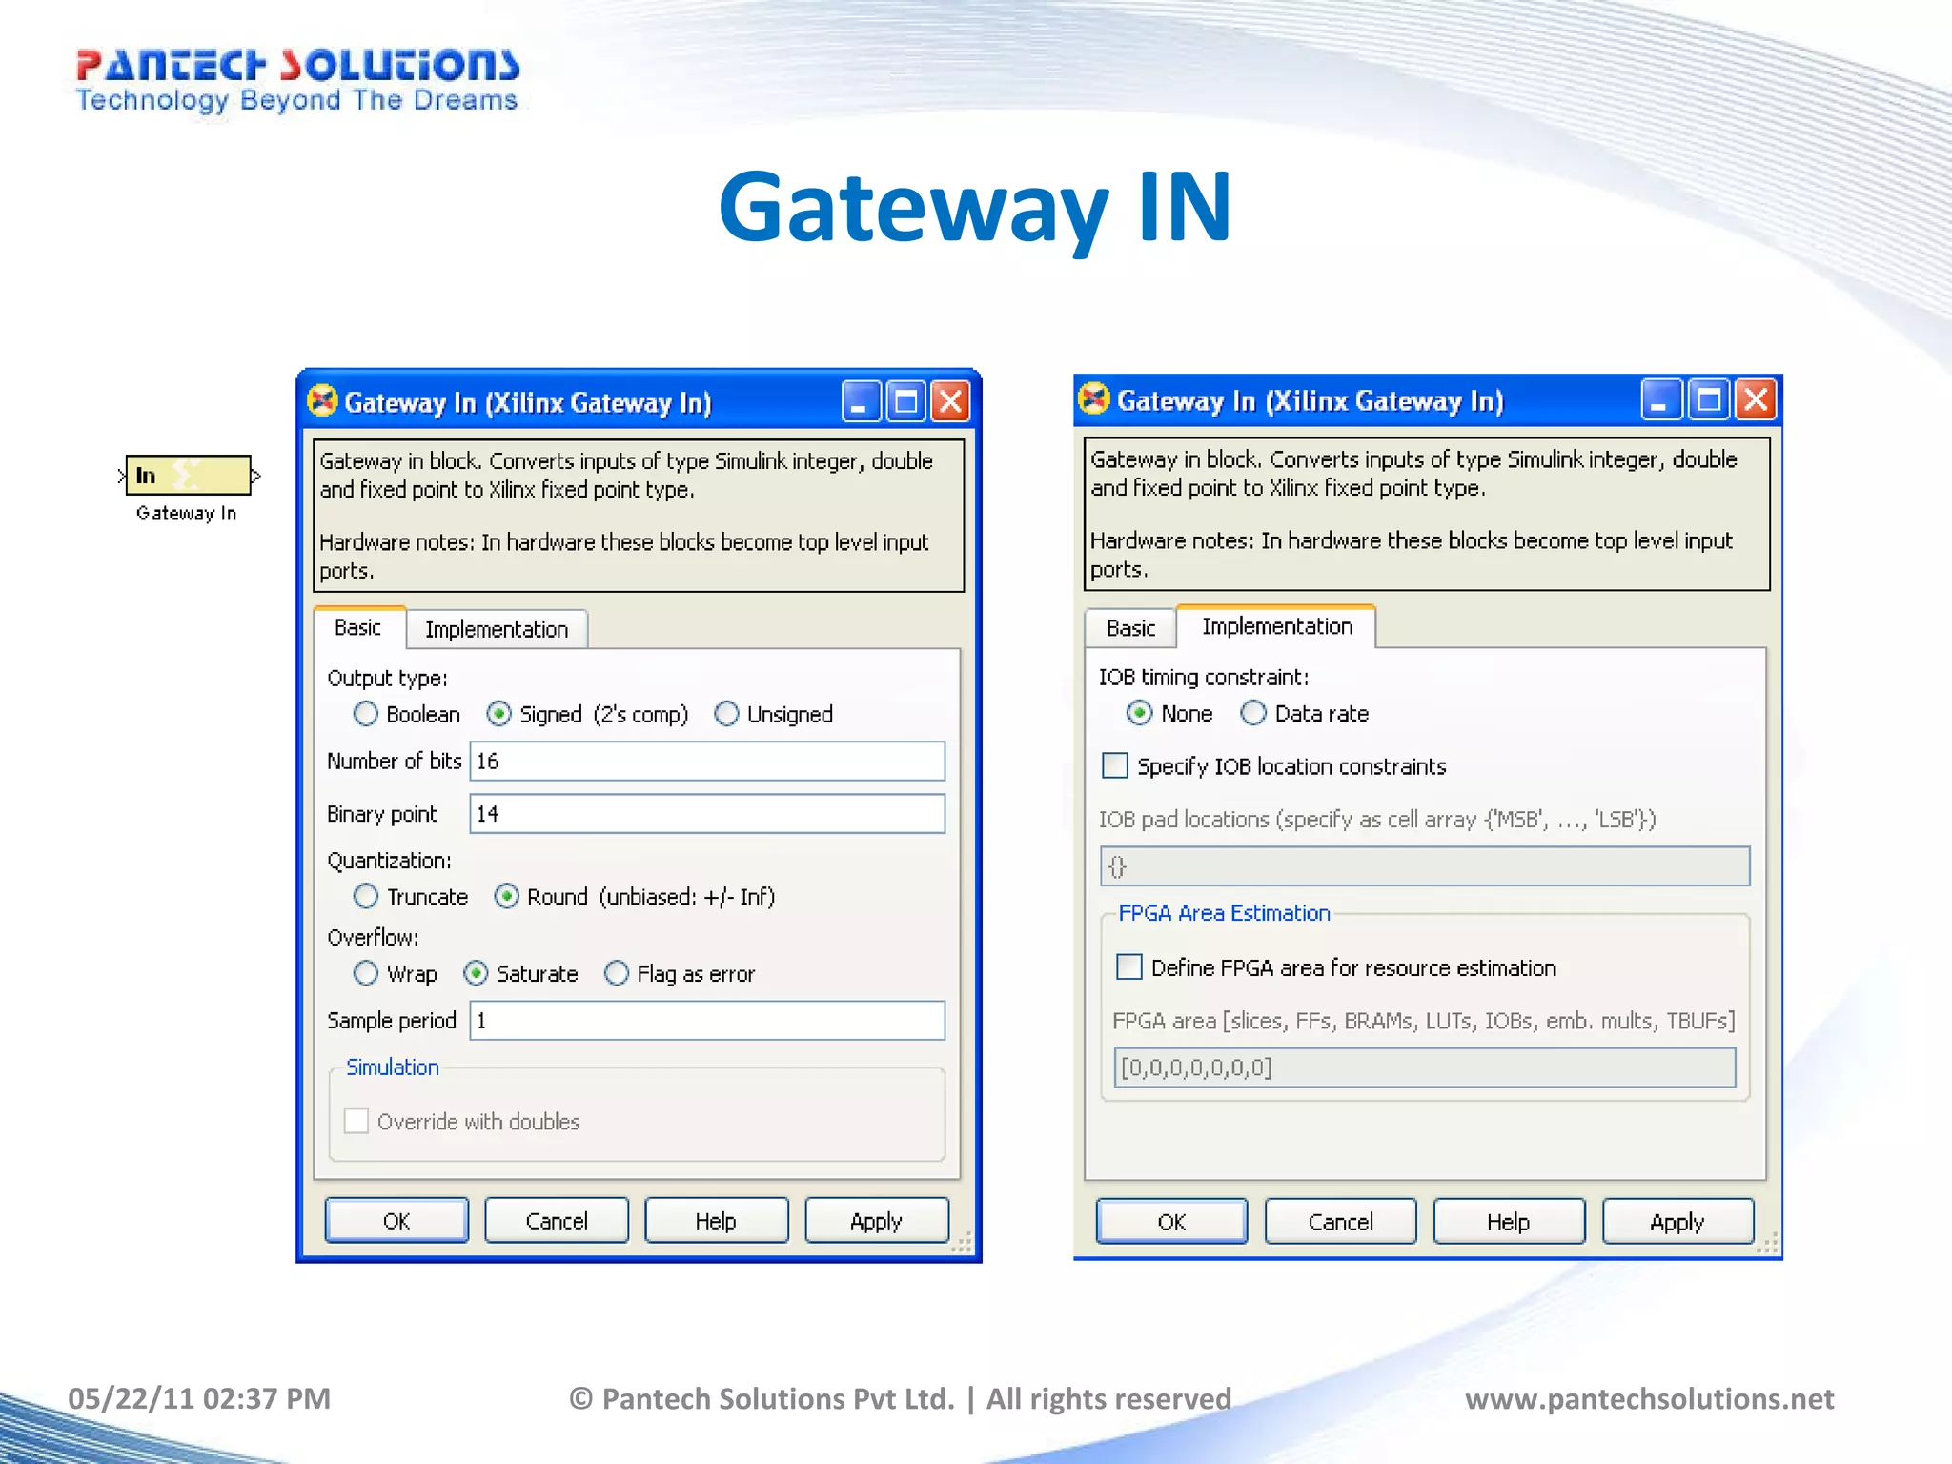
Task: Click Xilinx logo icon in right dialog title bar
Action: coord(1094,398)
